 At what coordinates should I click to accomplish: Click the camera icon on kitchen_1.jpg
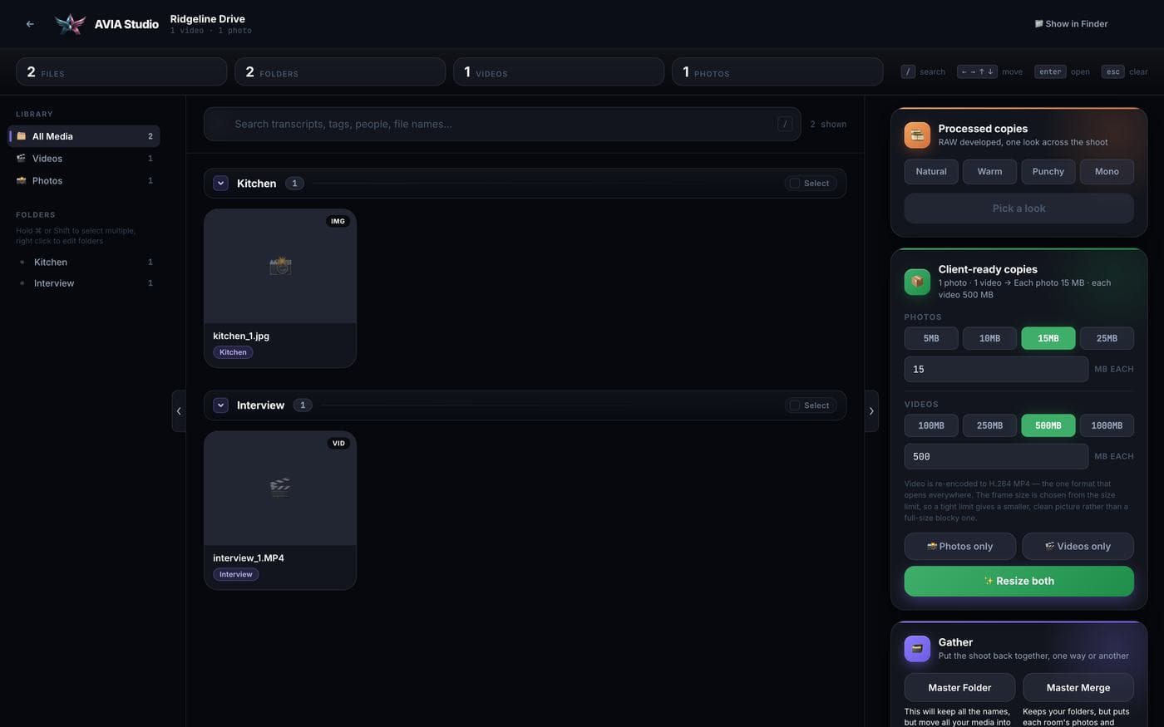[280, 266]
